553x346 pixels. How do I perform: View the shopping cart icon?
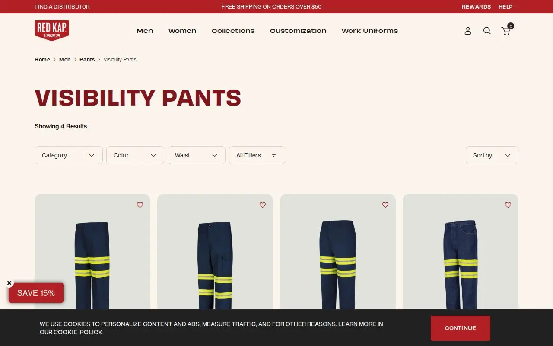(506, 31)
